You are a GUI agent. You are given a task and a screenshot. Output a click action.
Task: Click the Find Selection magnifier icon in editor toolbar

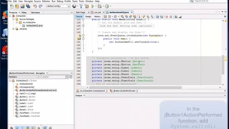point(122,17)
